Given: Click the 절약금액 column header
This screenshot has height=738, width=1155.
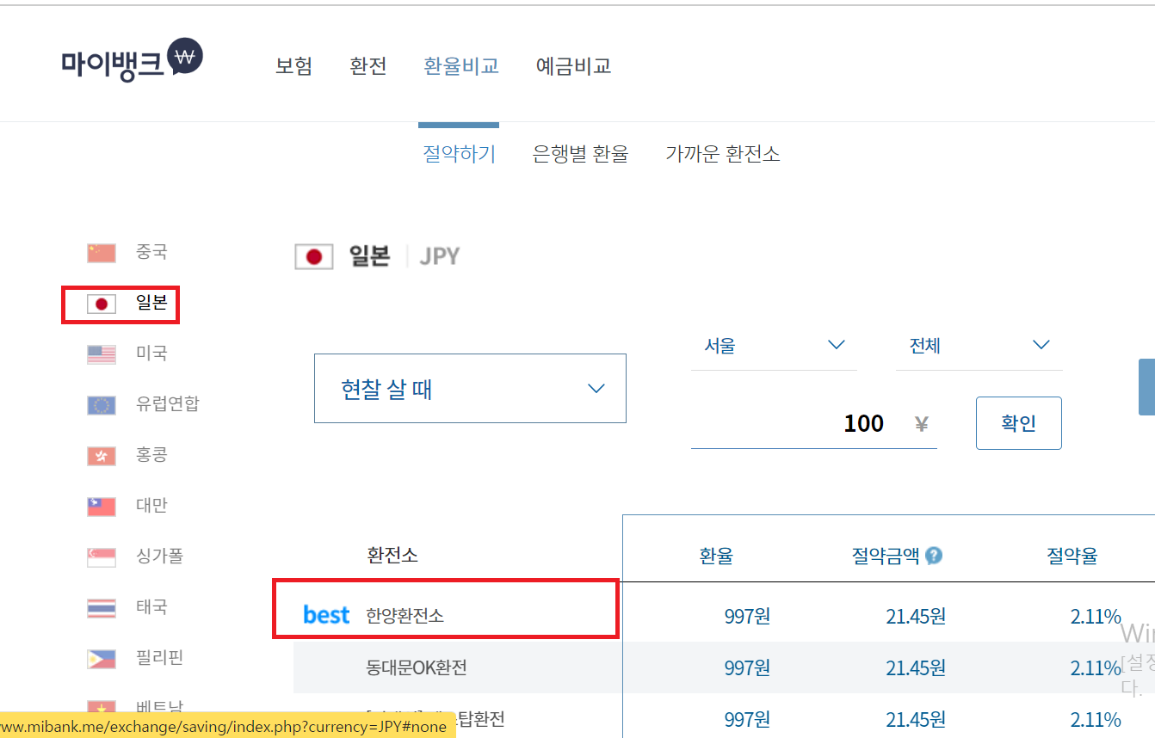Looking at the screenshot, I should tap(886, 556).
